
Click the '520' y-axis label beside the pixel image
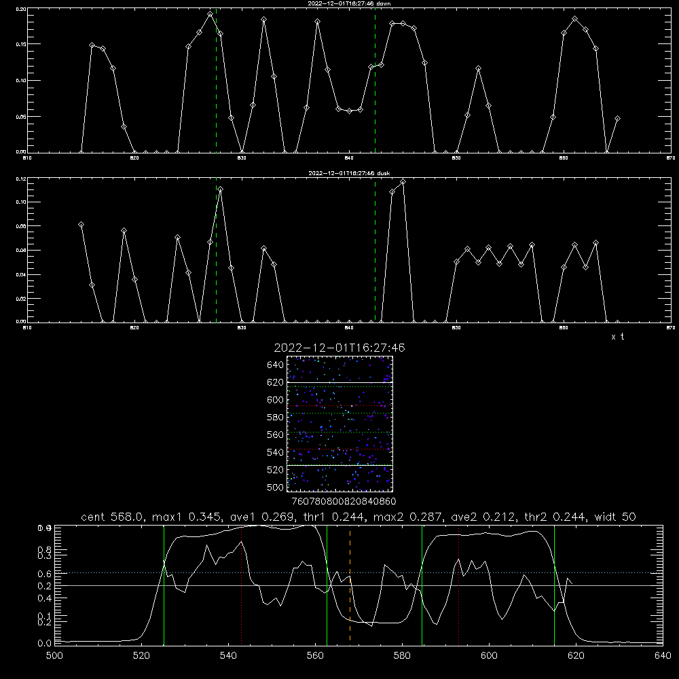tap(276, 470)
